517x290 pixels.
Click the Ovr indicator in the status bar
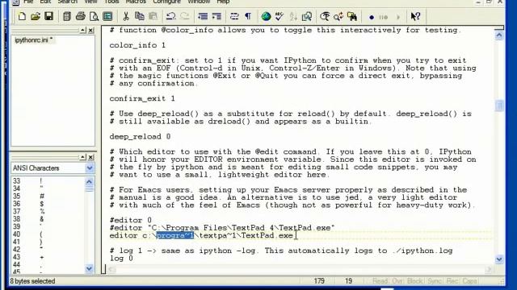click(397, 281)
